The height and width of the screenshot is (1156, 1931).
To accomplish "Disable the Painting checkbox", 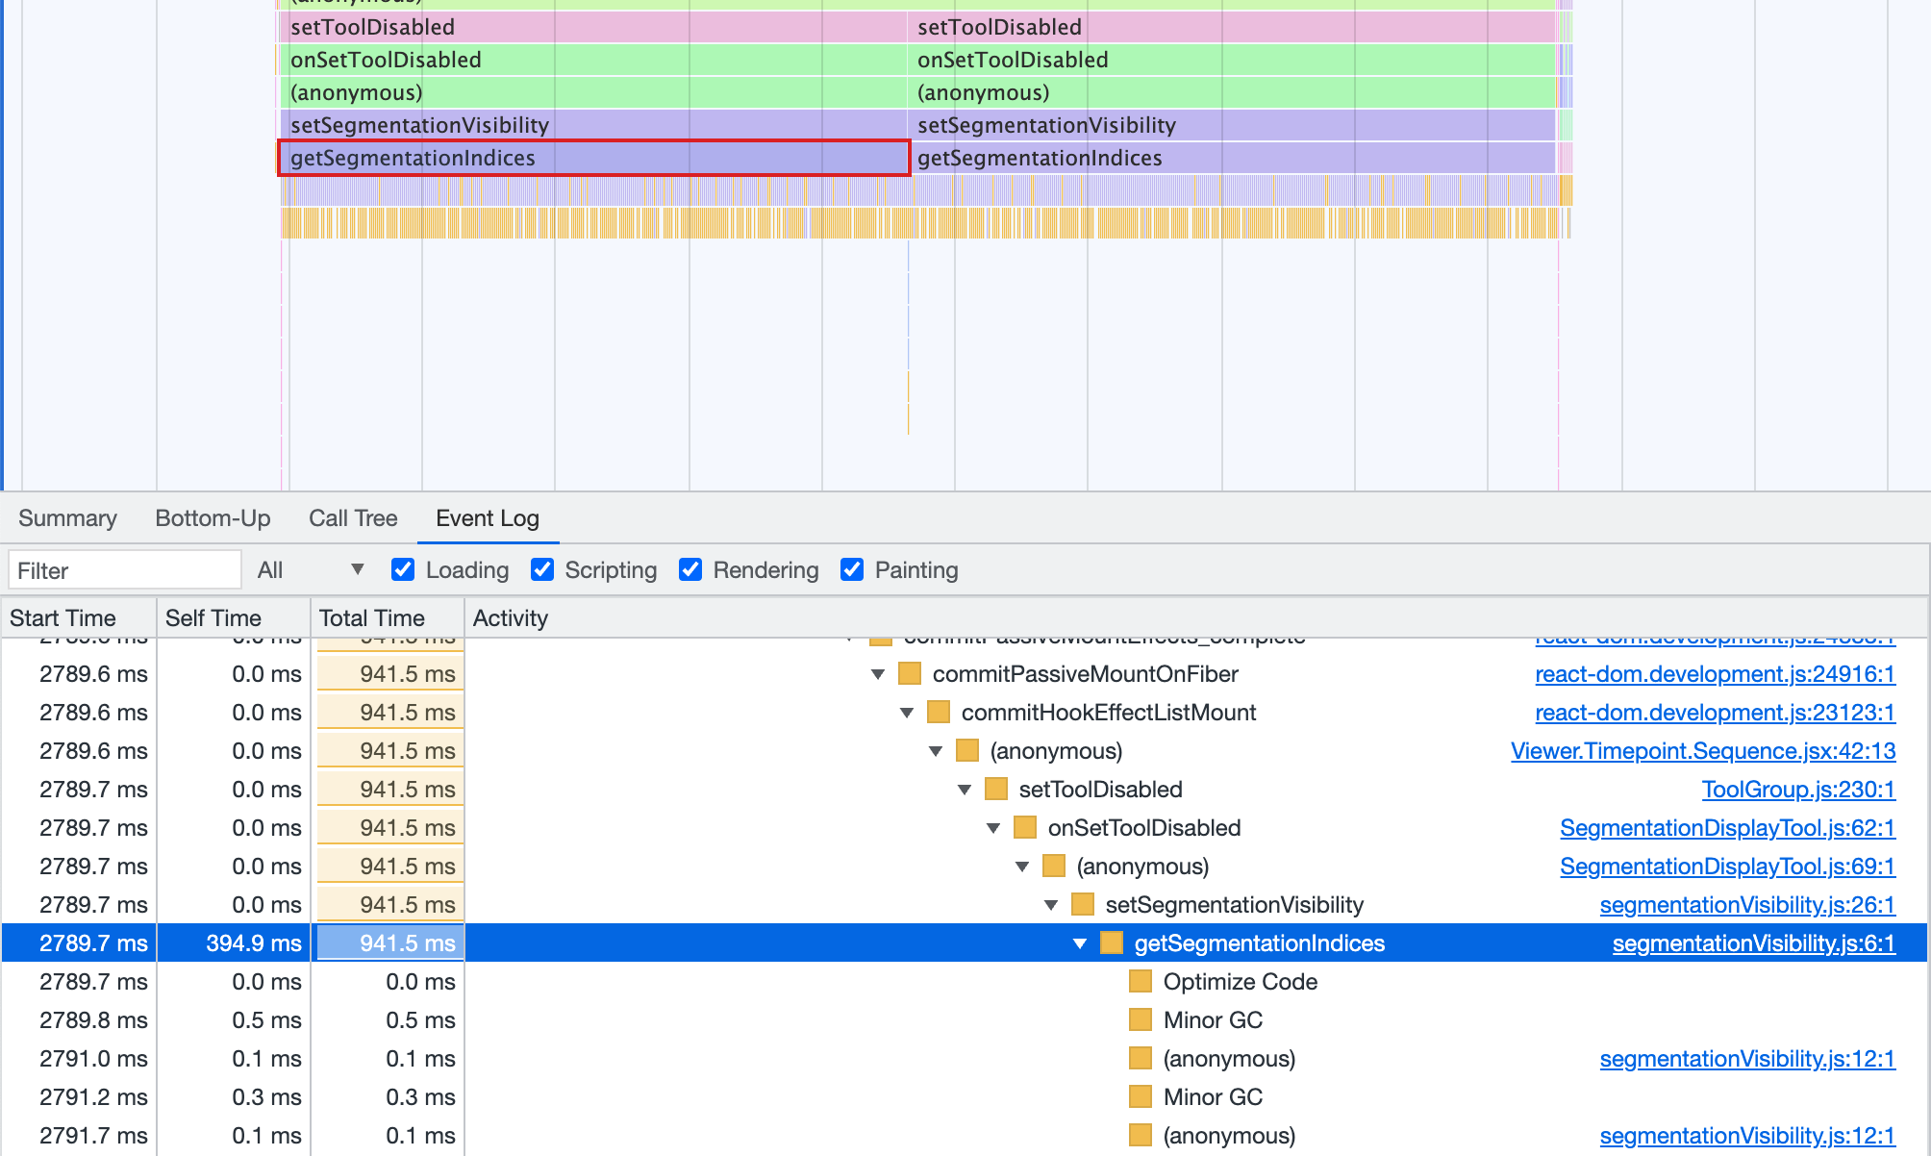I will 852,569.
